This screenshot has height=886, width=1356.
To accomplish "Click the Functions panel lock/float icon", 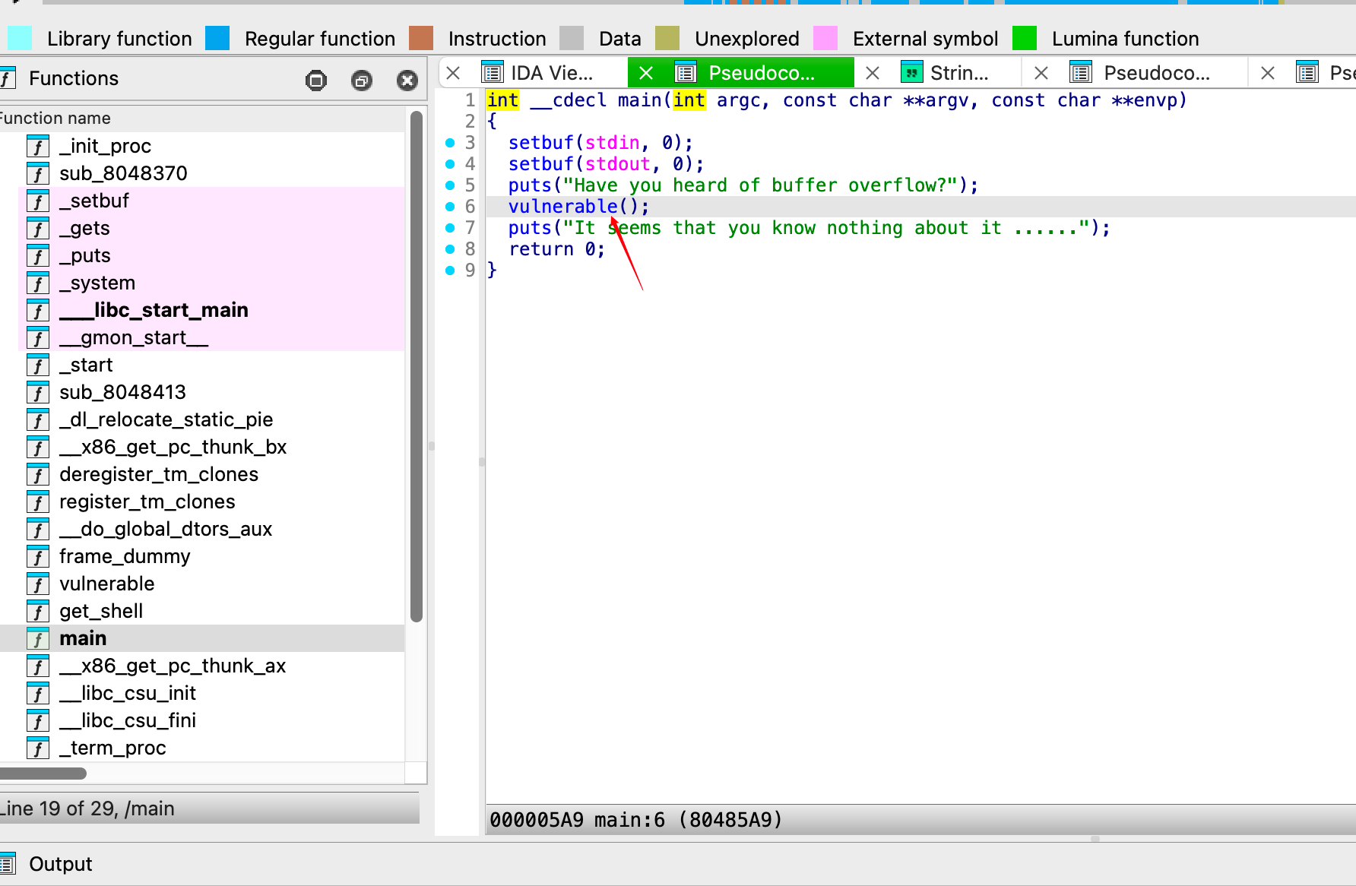I will [316, 80].
